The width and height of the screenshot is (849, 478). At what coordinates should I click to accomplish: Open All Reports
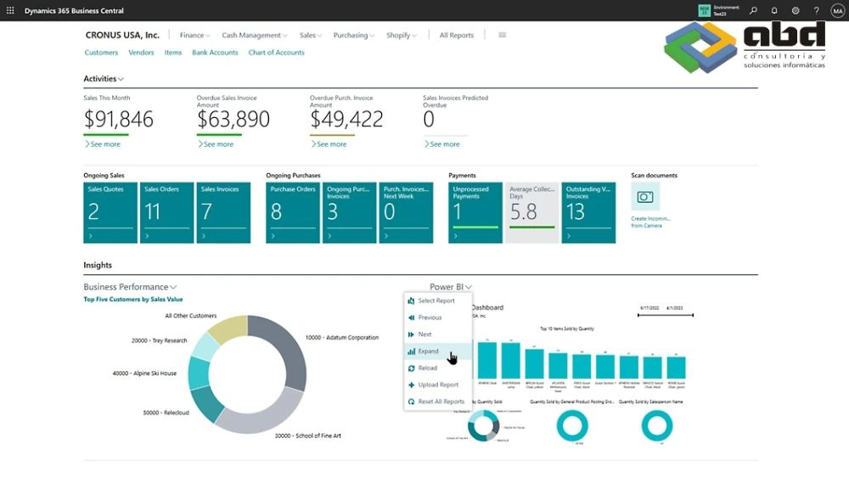pos(457,35)
